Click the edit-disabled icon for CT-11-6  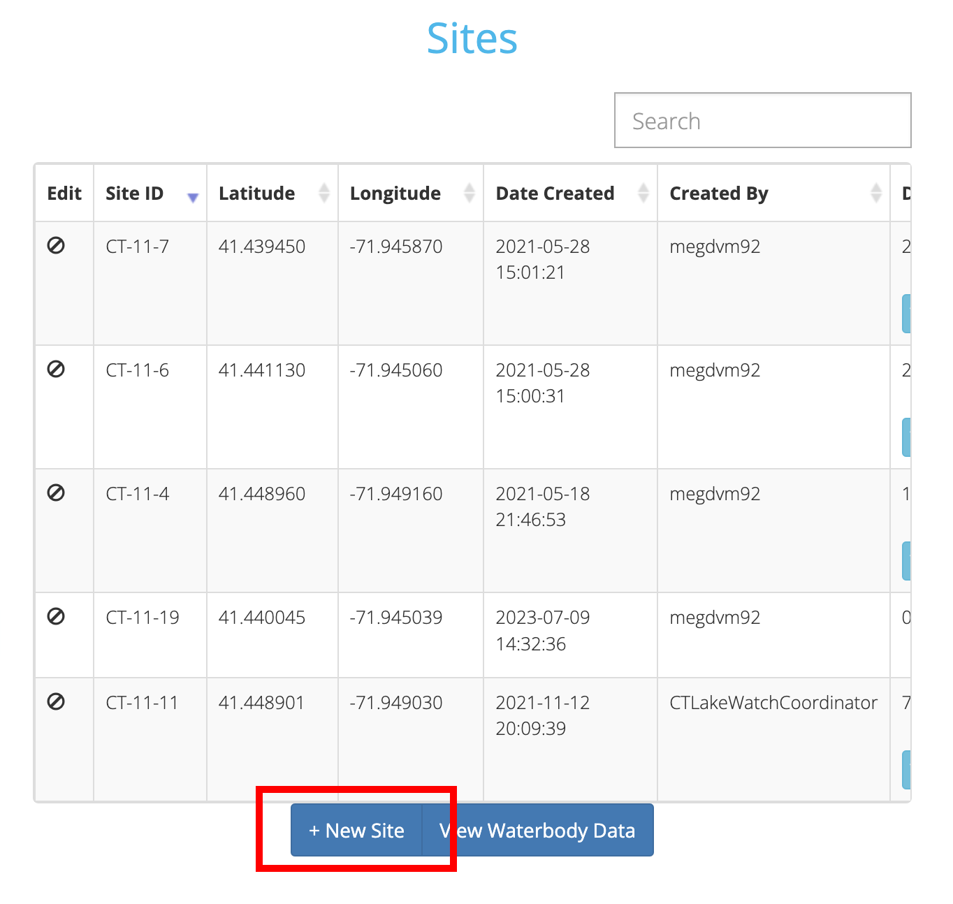click(x=56, y=369)
